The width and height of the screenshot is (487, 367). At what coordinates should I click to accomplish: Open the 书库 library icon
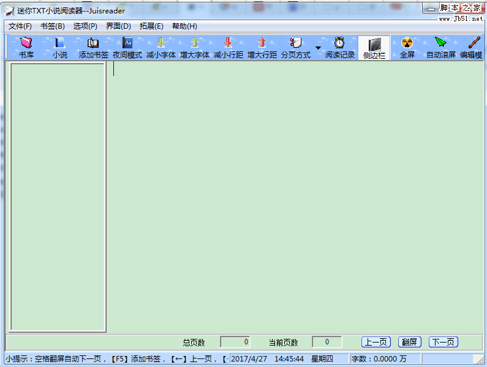click(x=26, y=48)
